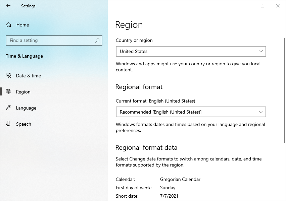
Task: Focus the Find a setting box
Action: [54, 41]
